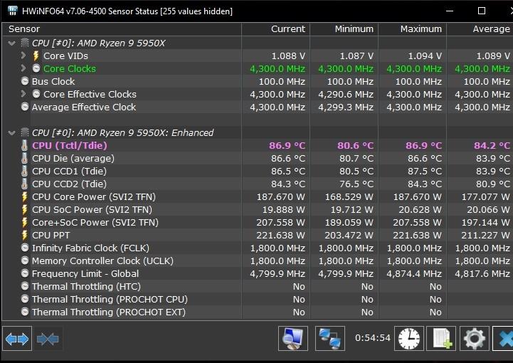Click the CPU CCD1 (Tdie) thermometer icon
Screen dimensions: 513x363
click(x=24, y=172)
